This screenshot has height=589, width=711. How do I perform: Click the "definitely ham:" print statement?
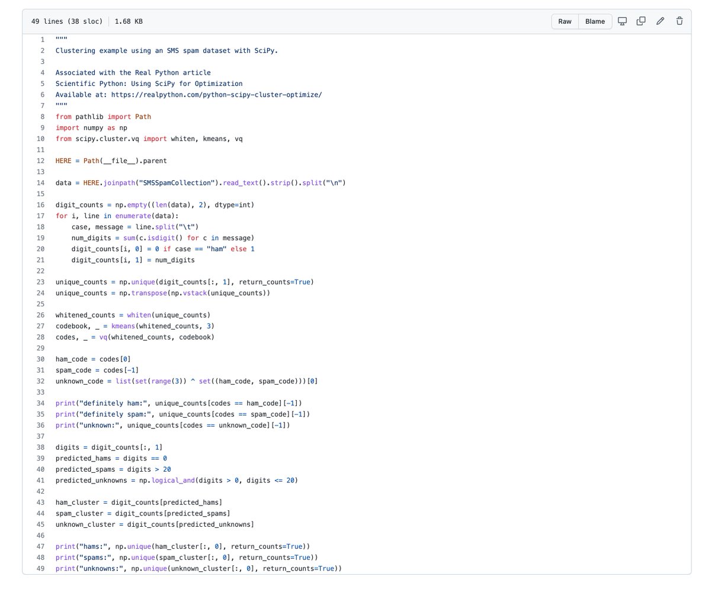179,403
